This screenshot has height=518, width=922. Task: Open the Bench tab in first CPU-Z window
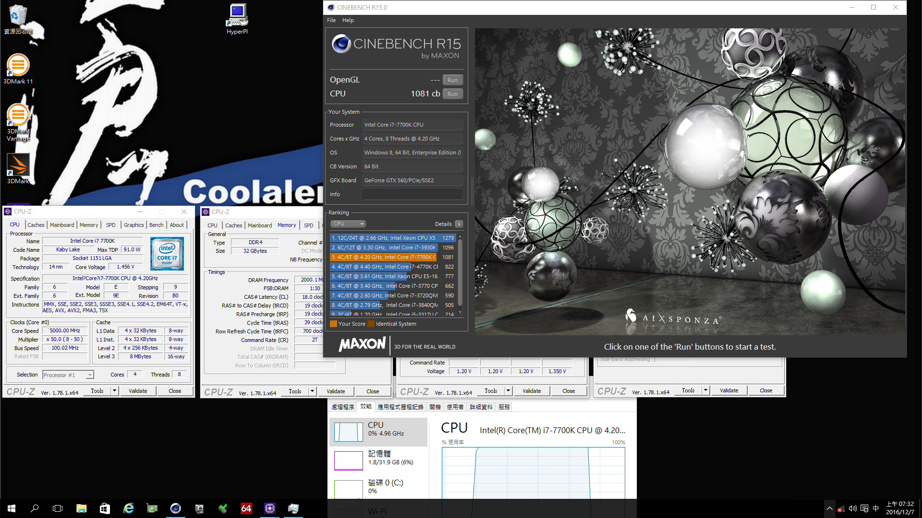pyautogui.click(x=156, y=225)
